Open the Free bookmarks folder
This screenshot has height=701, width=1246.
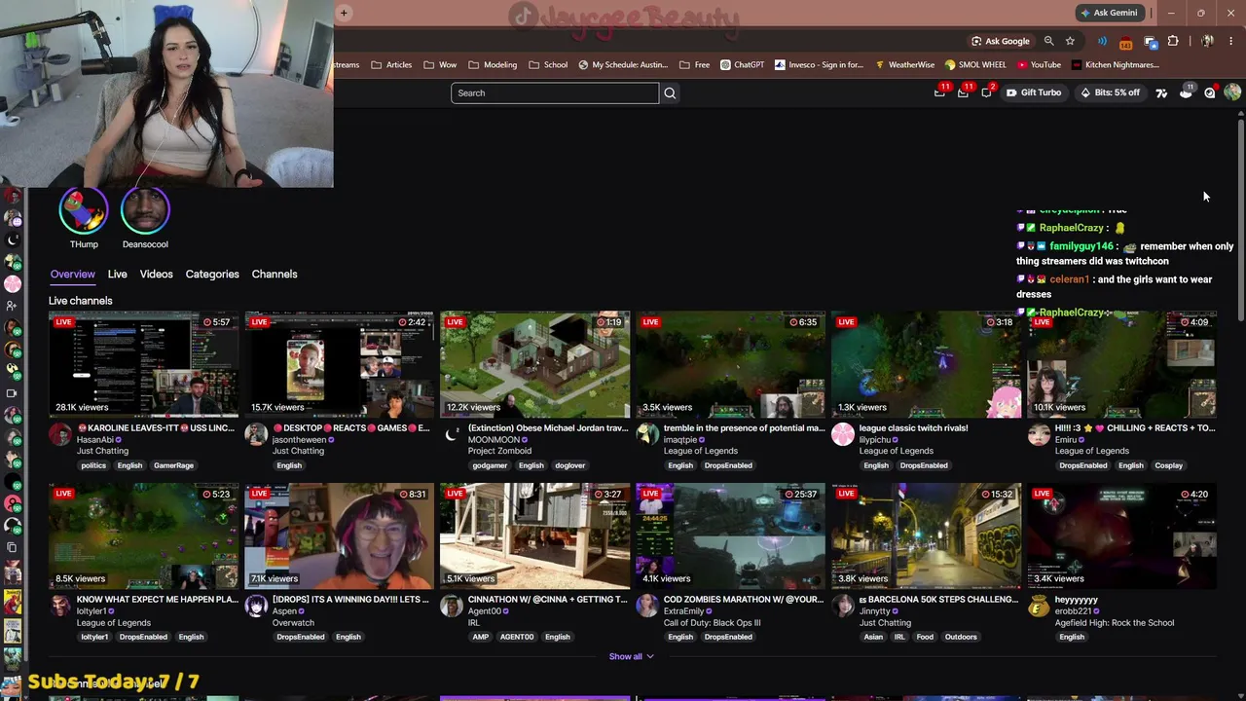coord(694,65)
